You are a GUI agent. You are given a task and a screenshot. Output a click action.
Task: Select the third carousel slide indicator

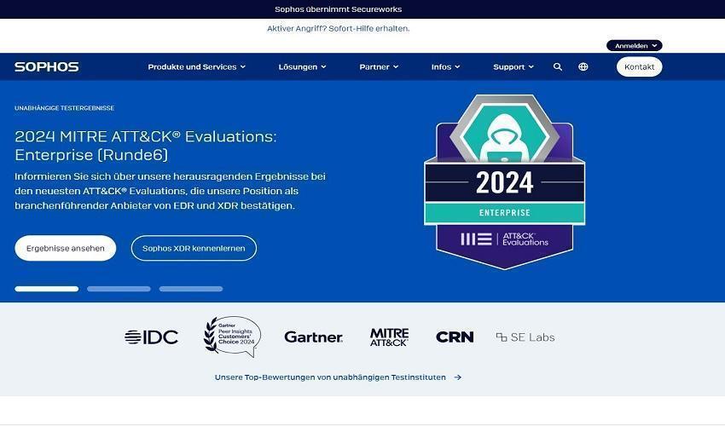(191, 289)
